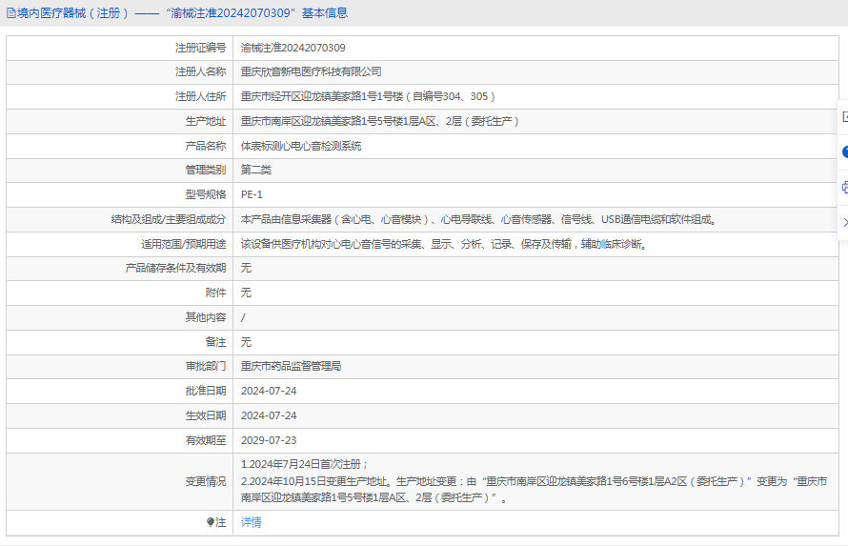Click the 注册人住所 address value
848x546 pixels.
[x=368, y=97]
